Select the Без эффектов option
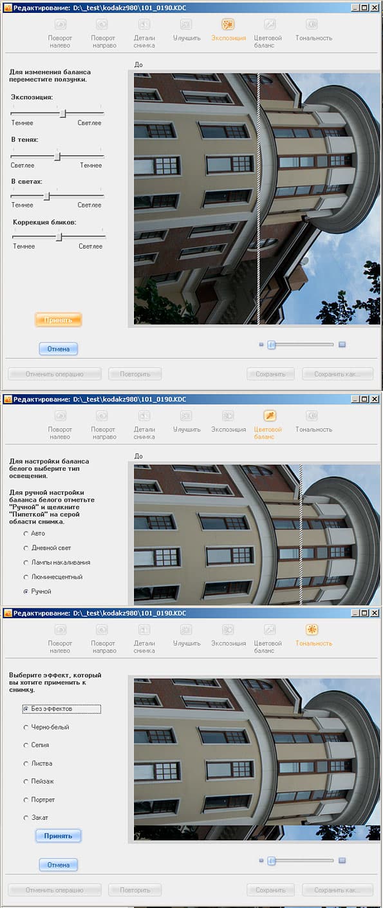 point(26,709)
